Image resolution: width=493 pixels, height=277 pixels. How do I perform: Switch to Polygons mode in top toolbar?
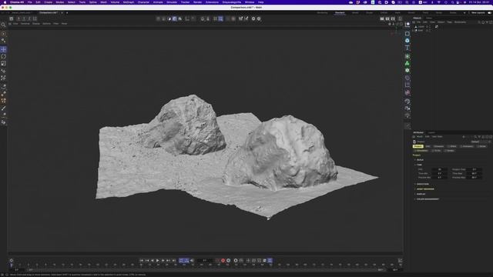tap(169, 18)
